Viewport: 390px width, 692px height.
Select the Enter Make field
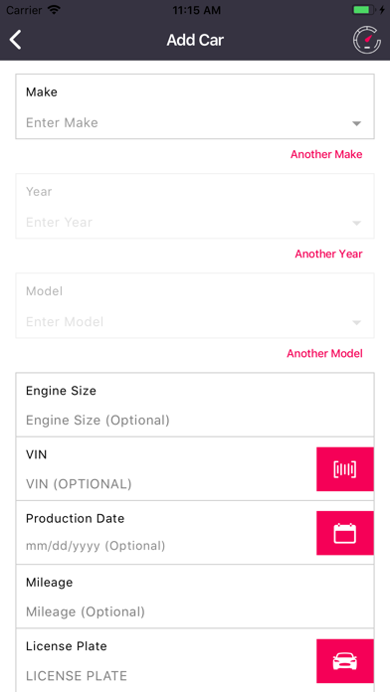tap(195, 106)
